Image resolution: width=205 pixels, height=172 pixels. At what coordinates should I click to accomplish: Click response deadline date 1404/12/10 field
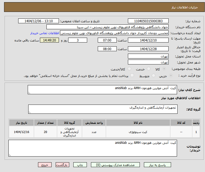pyautogui.click(x=148, y=40)
